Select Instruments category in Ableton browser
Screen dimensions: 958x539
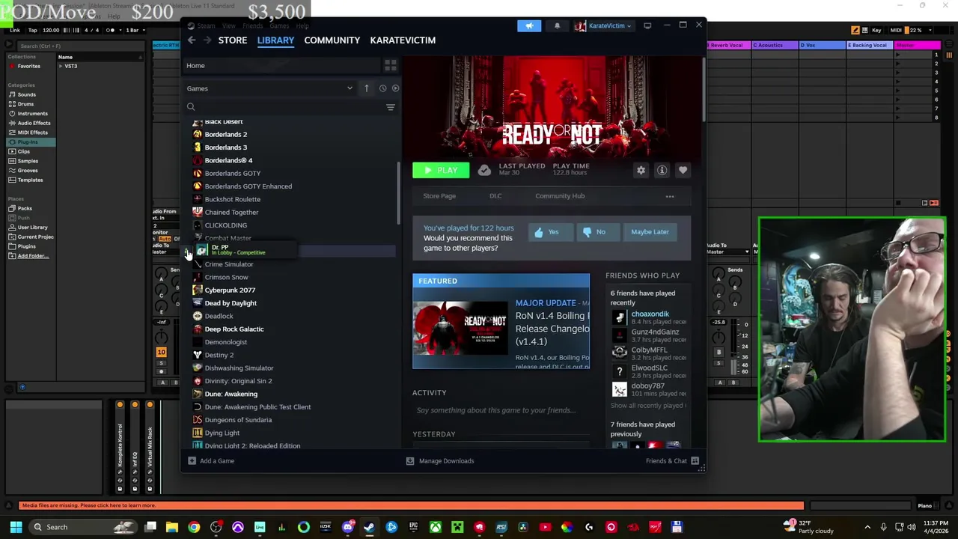point(33,114)
